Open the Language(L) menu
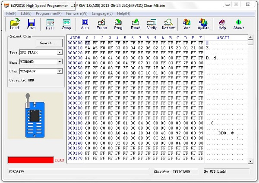 102,13
